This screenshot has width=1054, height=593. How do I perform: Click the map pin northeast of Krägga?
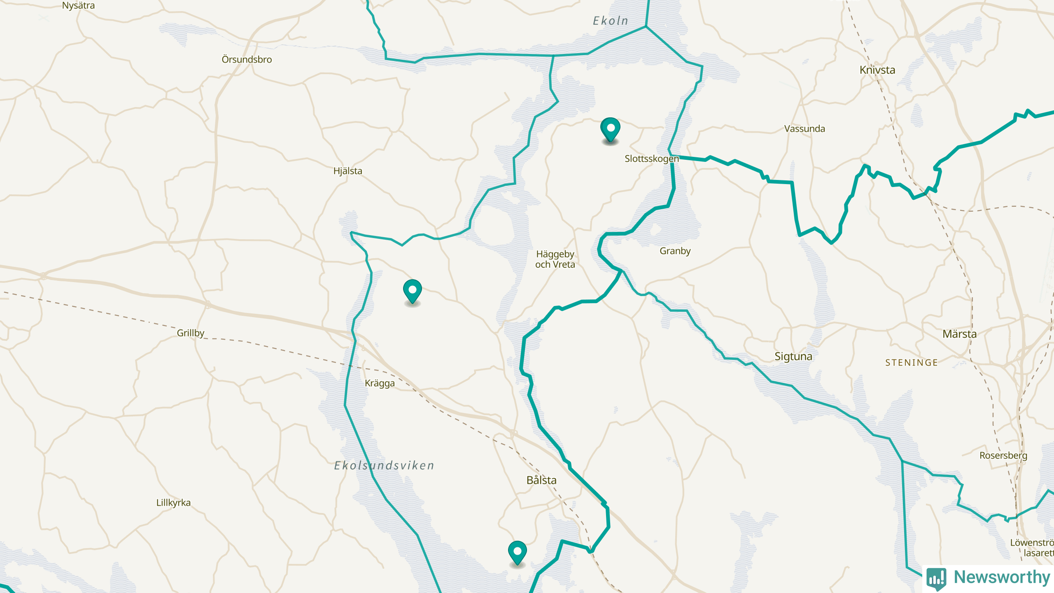pyautogui.click(x=412, y=292)
